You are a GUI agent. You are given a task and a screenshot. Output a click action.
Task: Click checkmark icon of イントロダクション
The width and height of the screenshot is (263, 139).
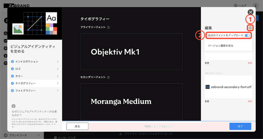(x=12, y=61)
